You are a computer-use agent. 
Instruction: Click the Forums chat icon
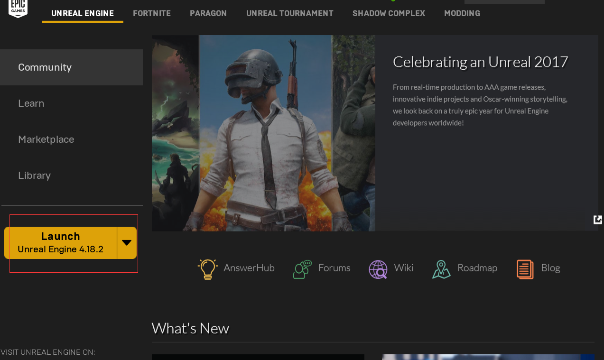(302, 269)
